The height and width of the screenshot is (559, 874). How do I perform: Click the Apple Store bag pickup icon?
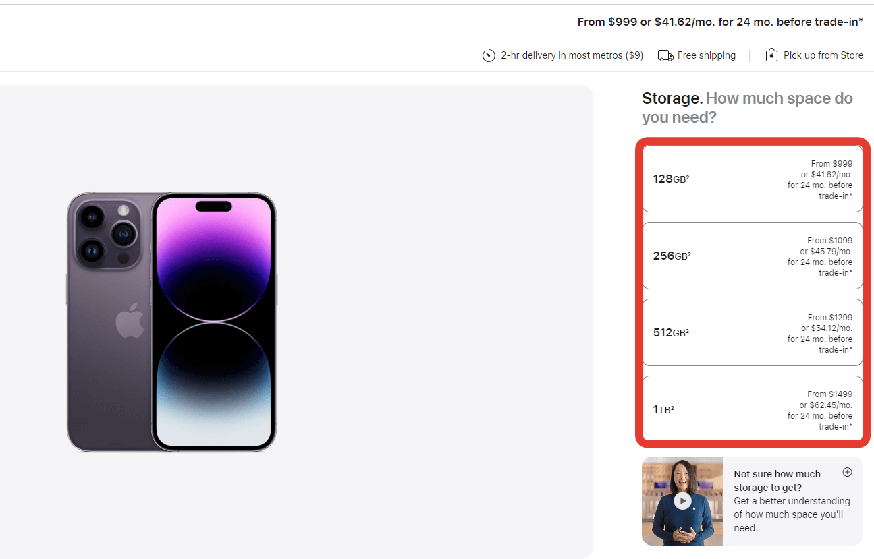[x=771, y=55]
